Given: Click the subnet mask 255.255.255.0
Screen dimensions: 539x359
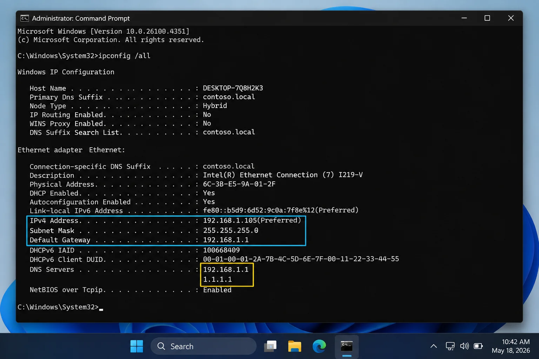Looking at the screenshot, I should coord(231,230).
